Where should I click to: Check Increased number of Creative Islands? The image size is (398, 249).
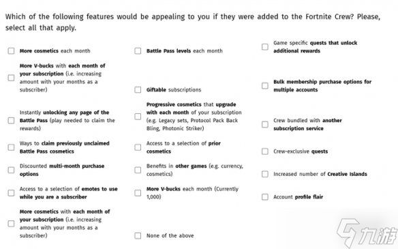[265, 174]
